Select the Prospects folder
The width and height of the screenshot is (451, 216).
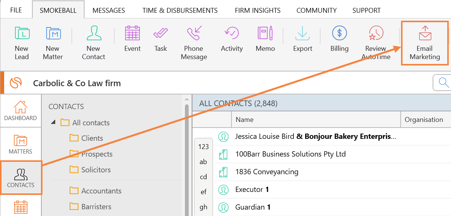pos(91,154)
